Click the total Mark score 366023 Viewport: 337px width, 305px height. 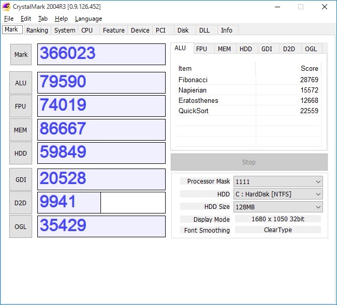(101, 54)
